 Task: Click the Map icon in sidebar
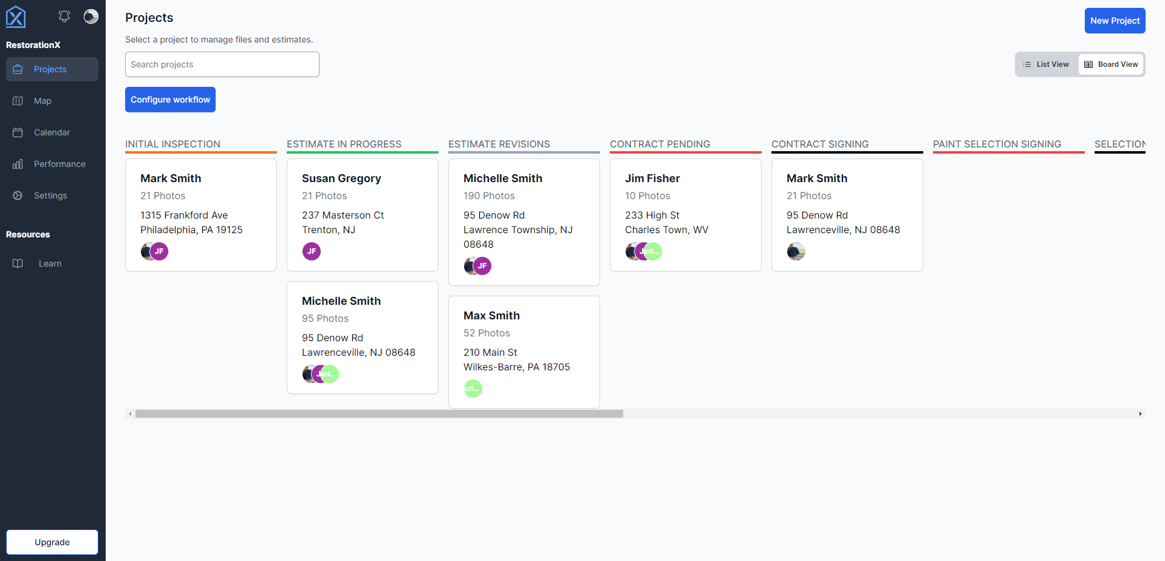tap(18, 101)
